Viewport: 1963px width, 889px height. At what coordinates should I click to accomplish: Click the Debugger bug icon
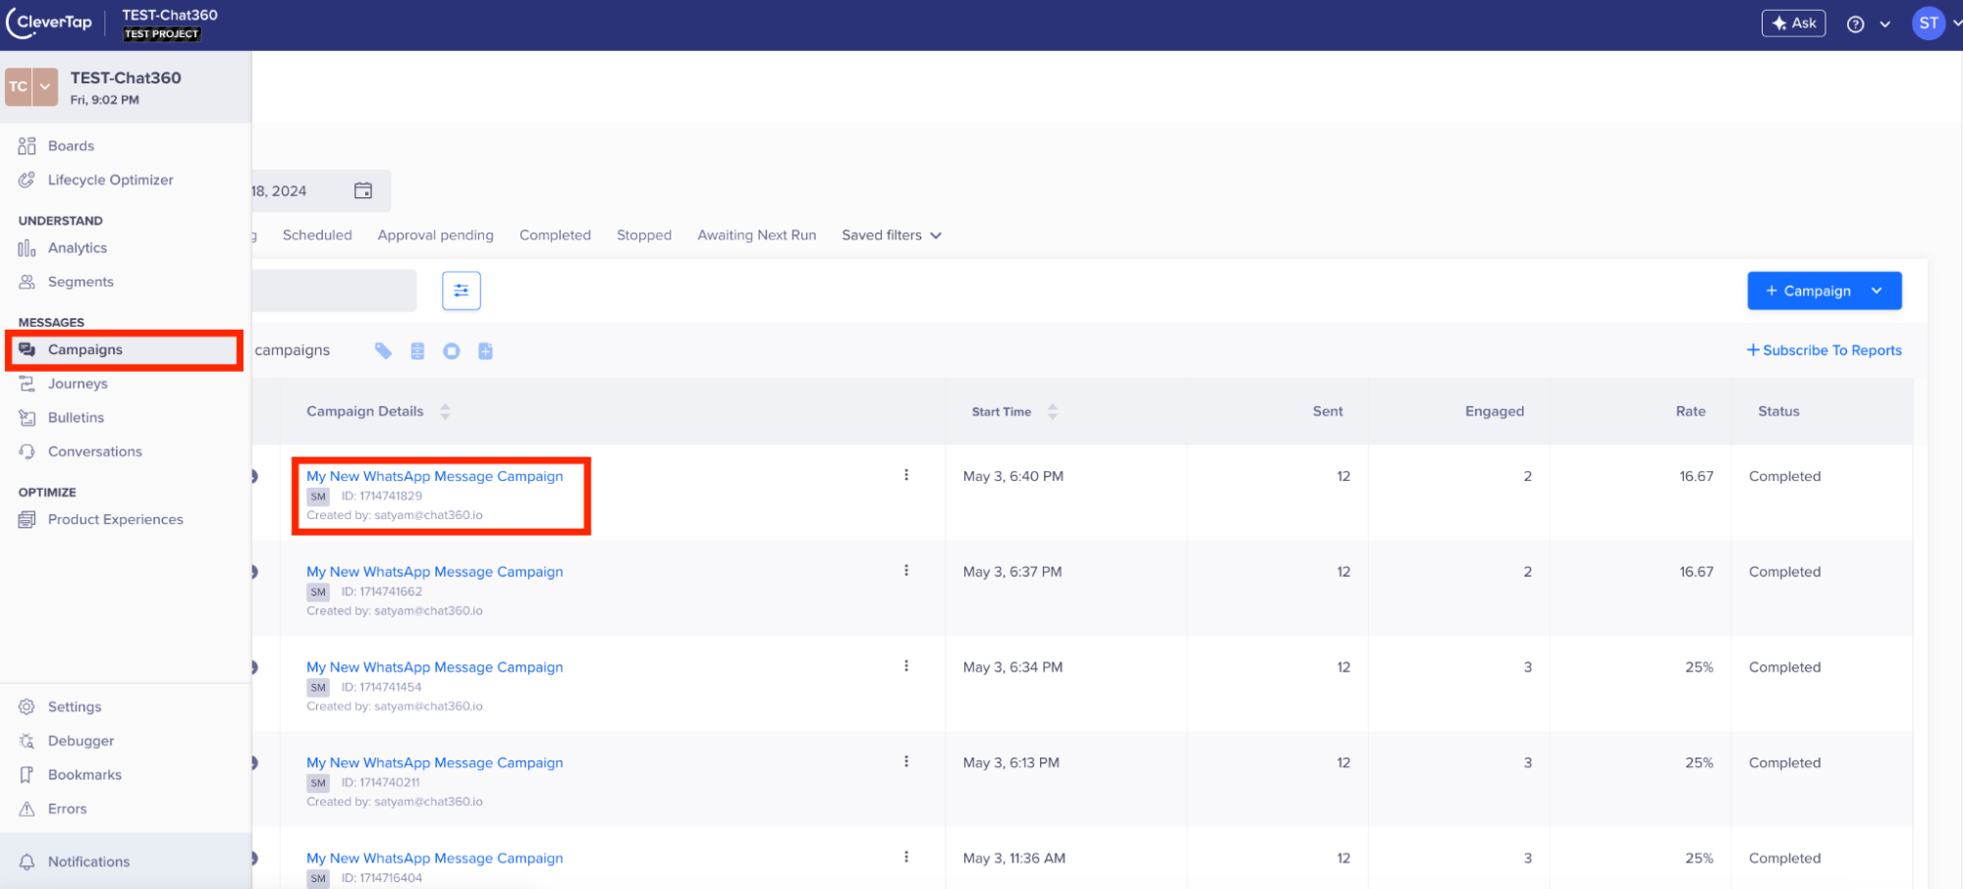[27, 741]
